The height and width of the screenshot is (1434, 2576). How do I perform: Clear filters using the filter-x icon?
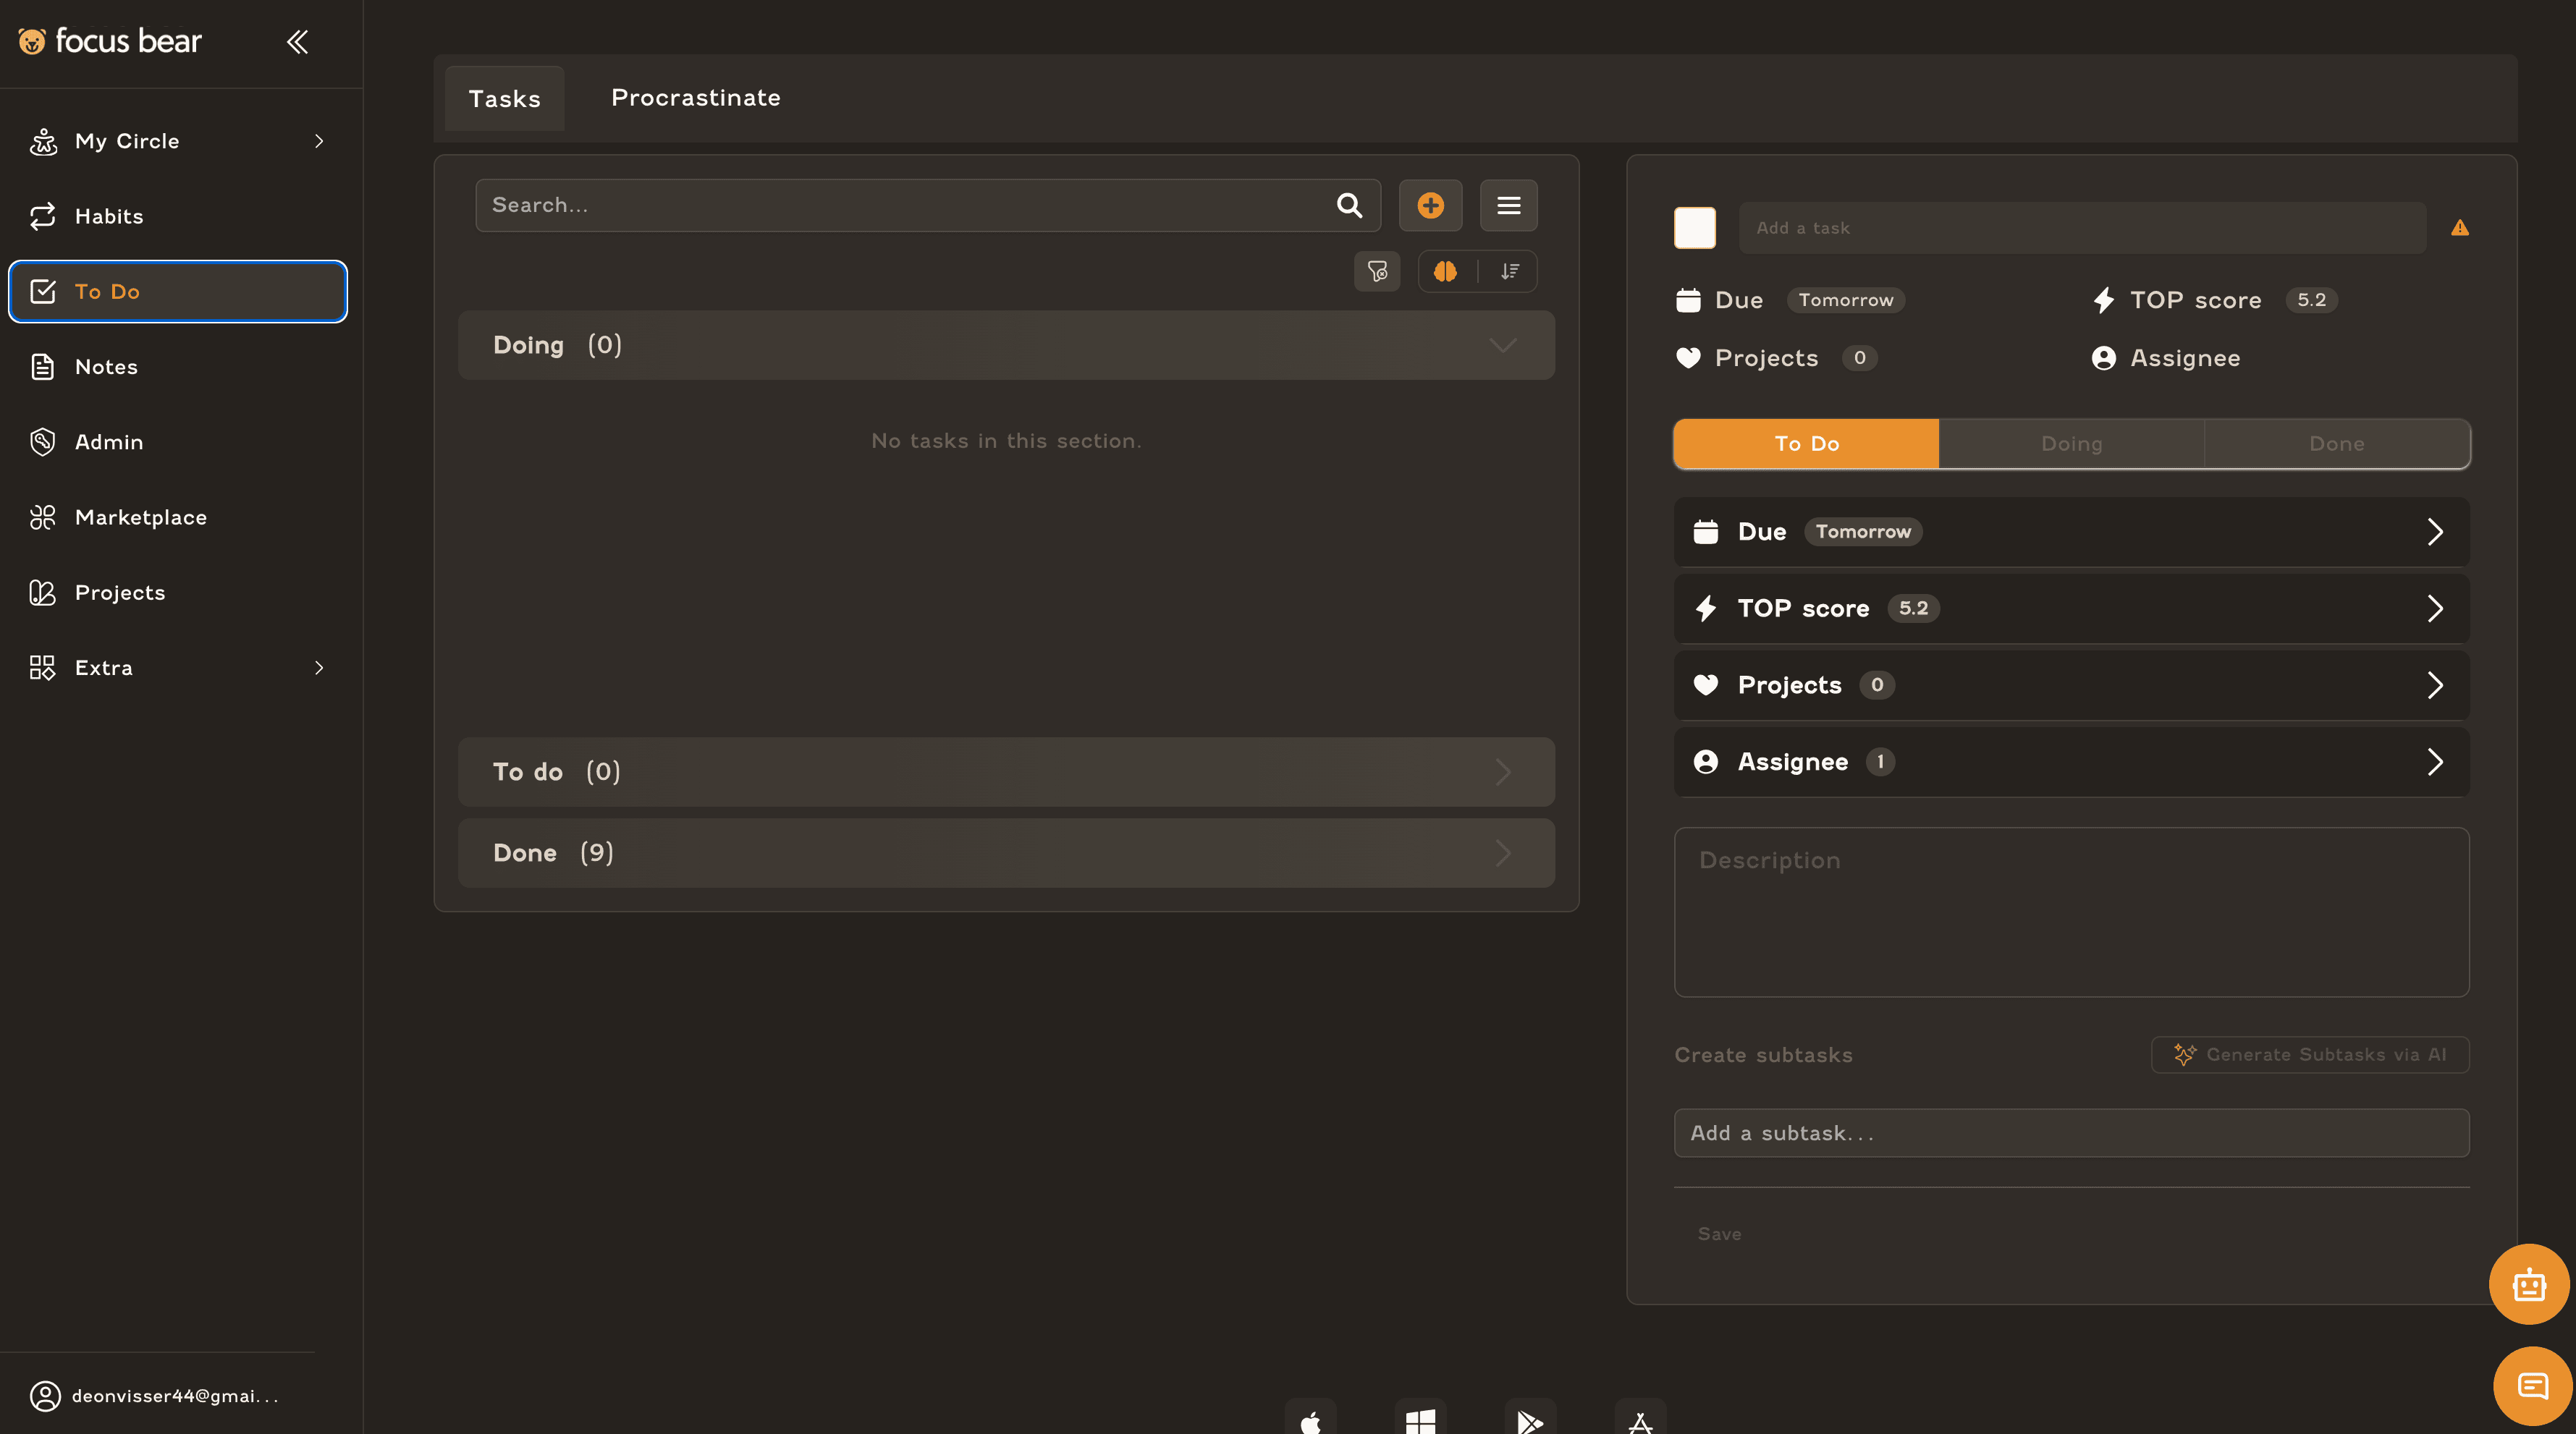click(1377, 271)
